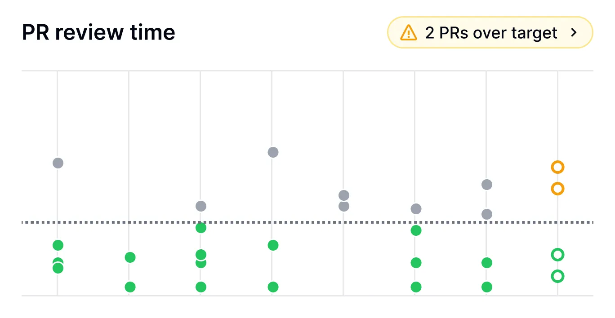This screenshot has height=318, width=615.
Task: Select the gray dot in the first column
Action: coord(58,163)
